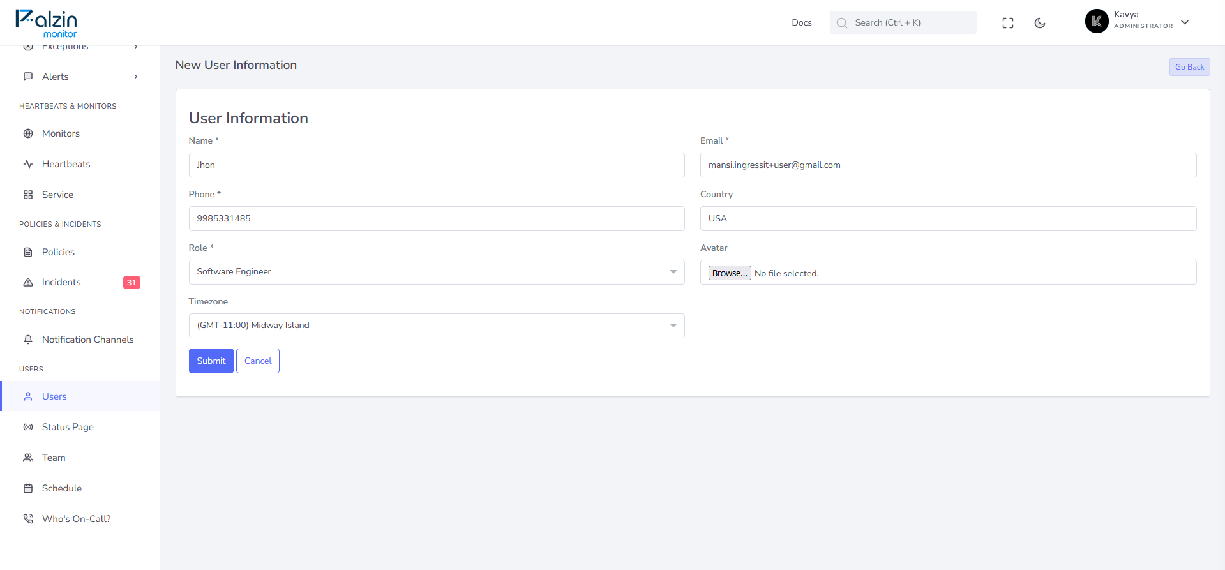
Task: Click the Notification Channels bell icon
Action: pyautogui.click(x=28, y=340)
